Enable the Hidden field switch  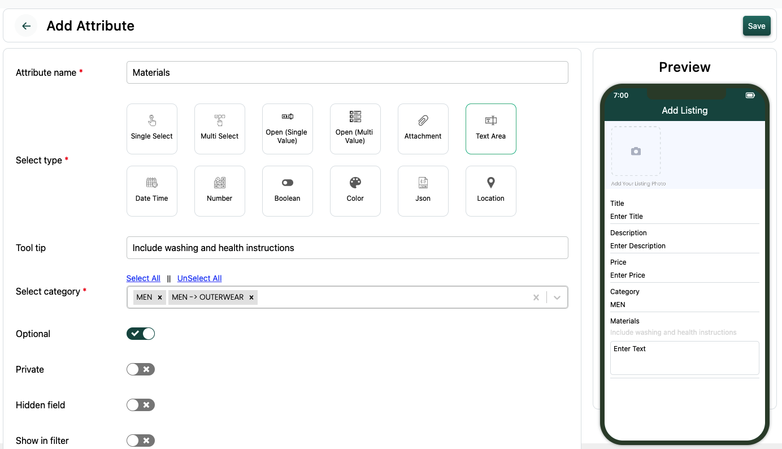pos(141,405)
